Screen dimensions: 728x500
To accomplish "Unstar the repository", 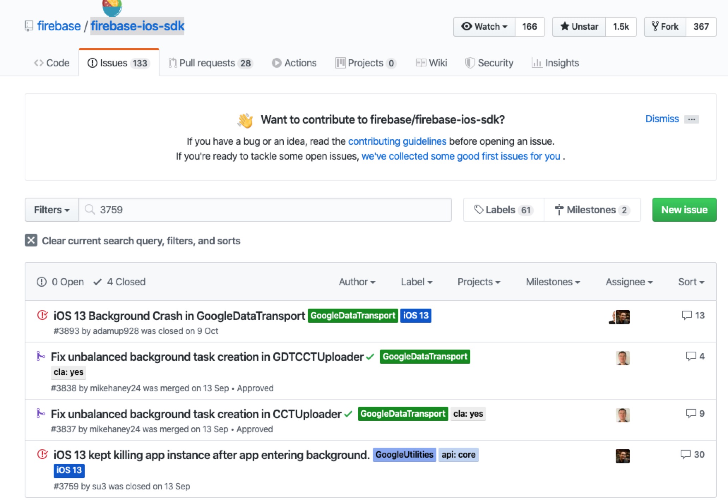I will pyautogui.click(x=579, y=26).
